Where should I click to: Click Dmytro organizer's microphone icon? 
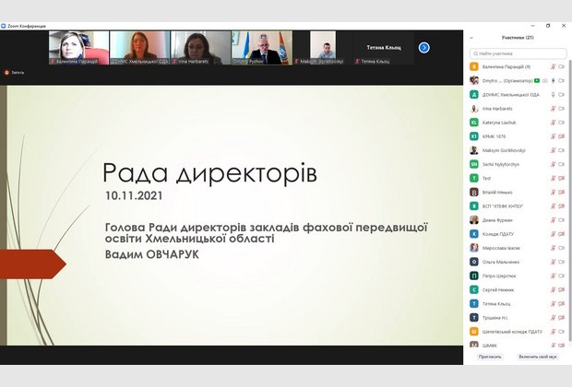553,81
